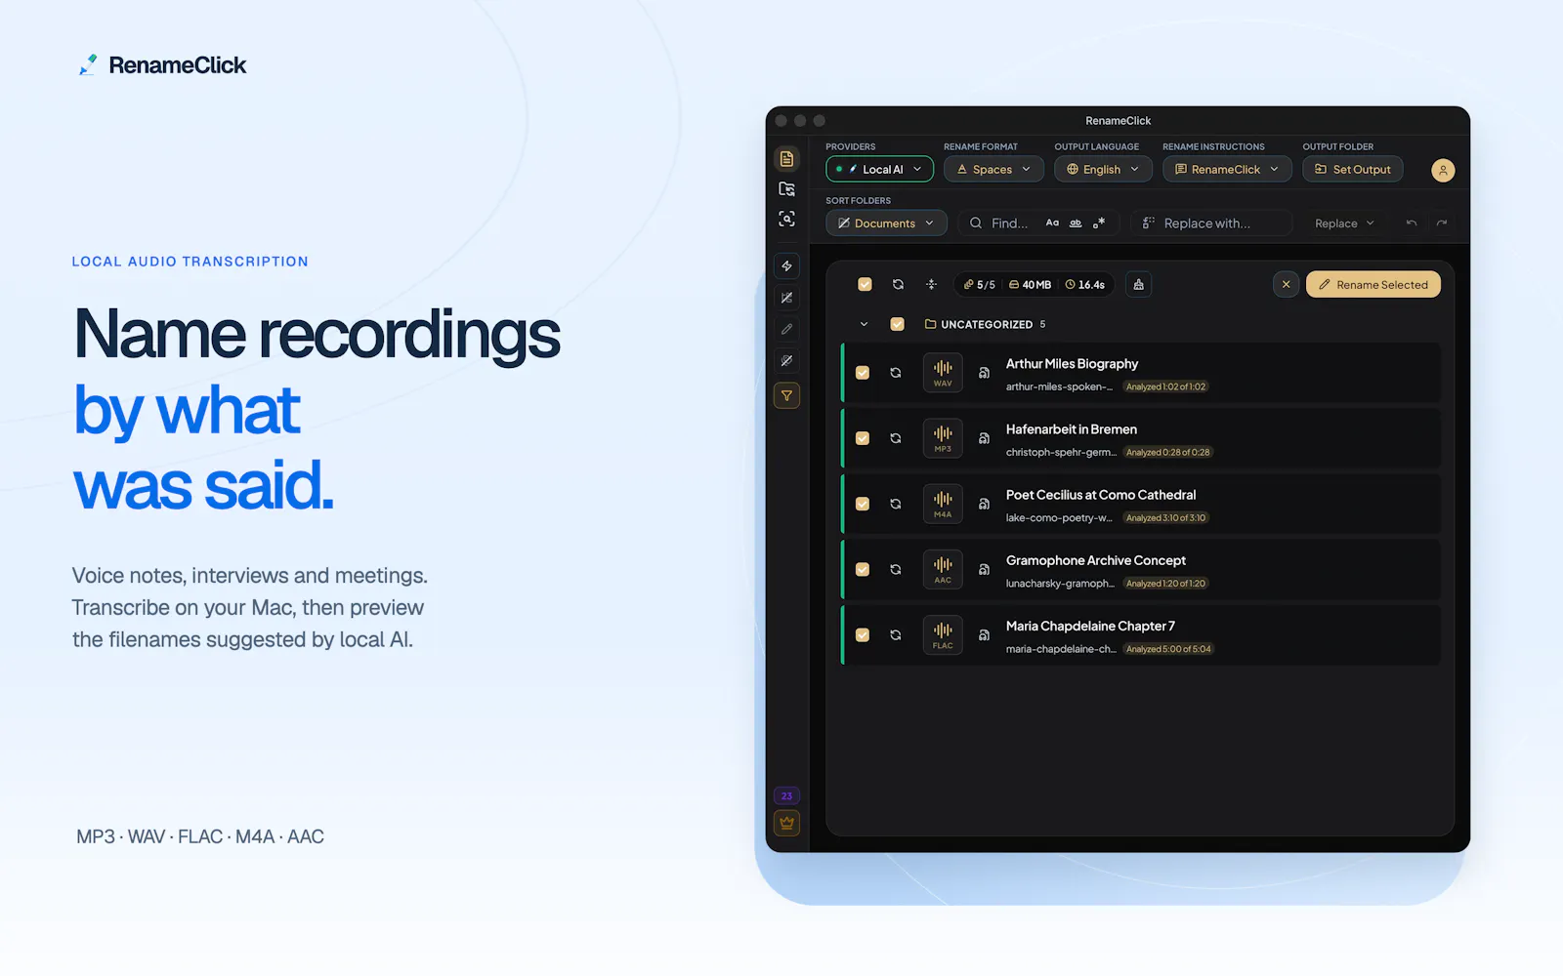Open the user profile avatar
Image resolution: width=1563 pixels, height=976 pixels.
point(1443,170)
